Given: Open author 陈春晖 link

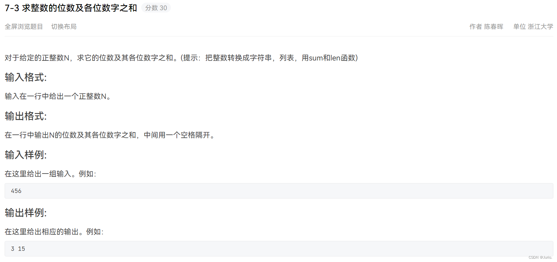Looking at the screenshot, I should tap(493, 27).
